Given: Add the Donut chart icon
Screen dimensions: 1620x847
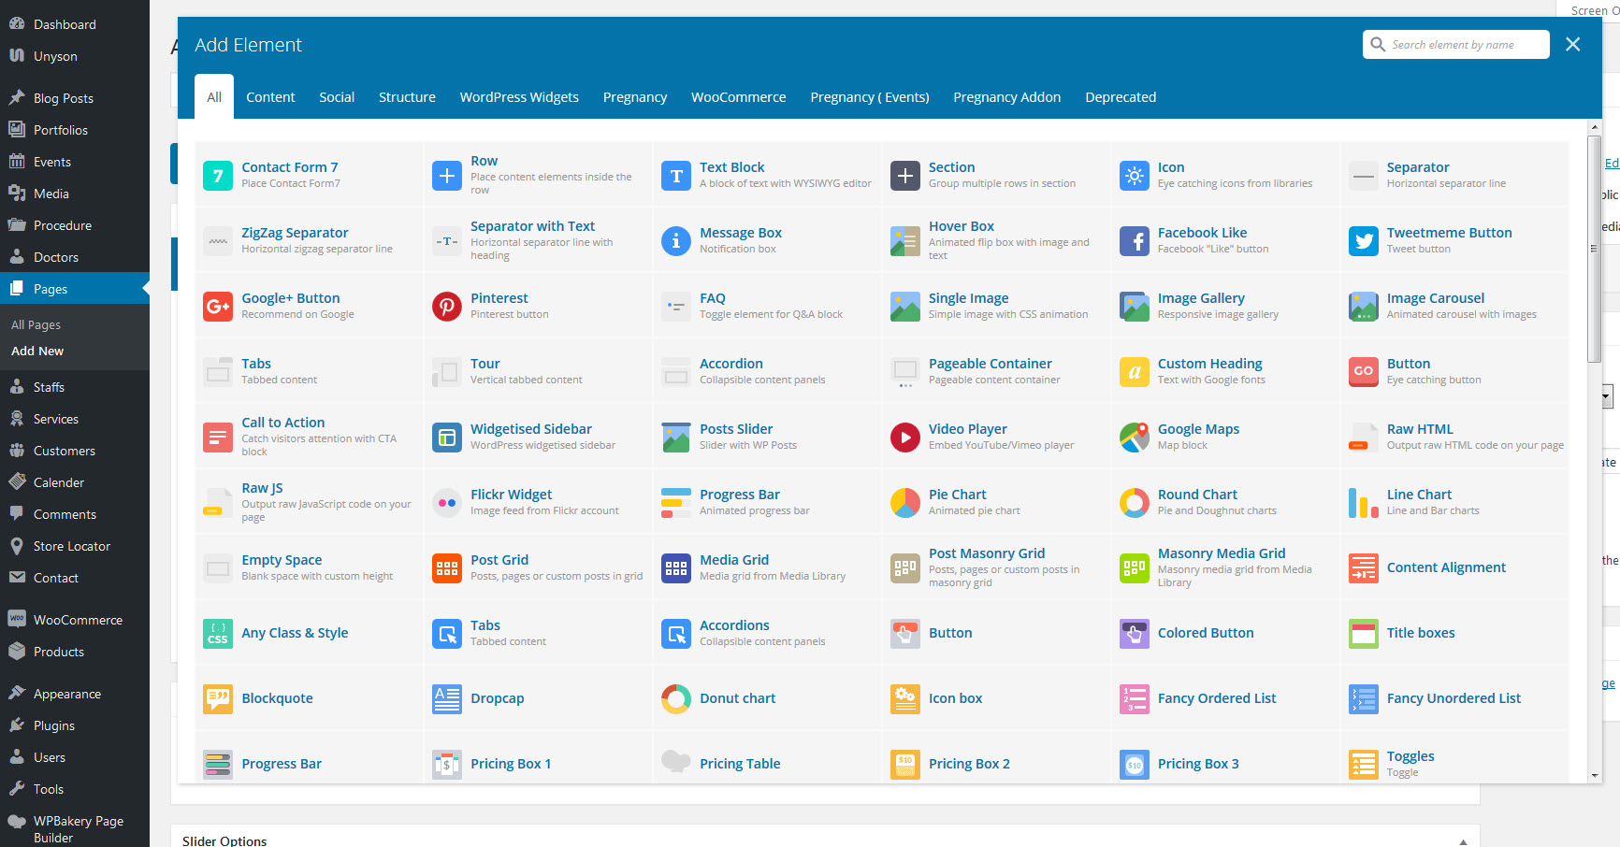Looking at the screenshot, I should pyautogui.click(x=676, y=698).
